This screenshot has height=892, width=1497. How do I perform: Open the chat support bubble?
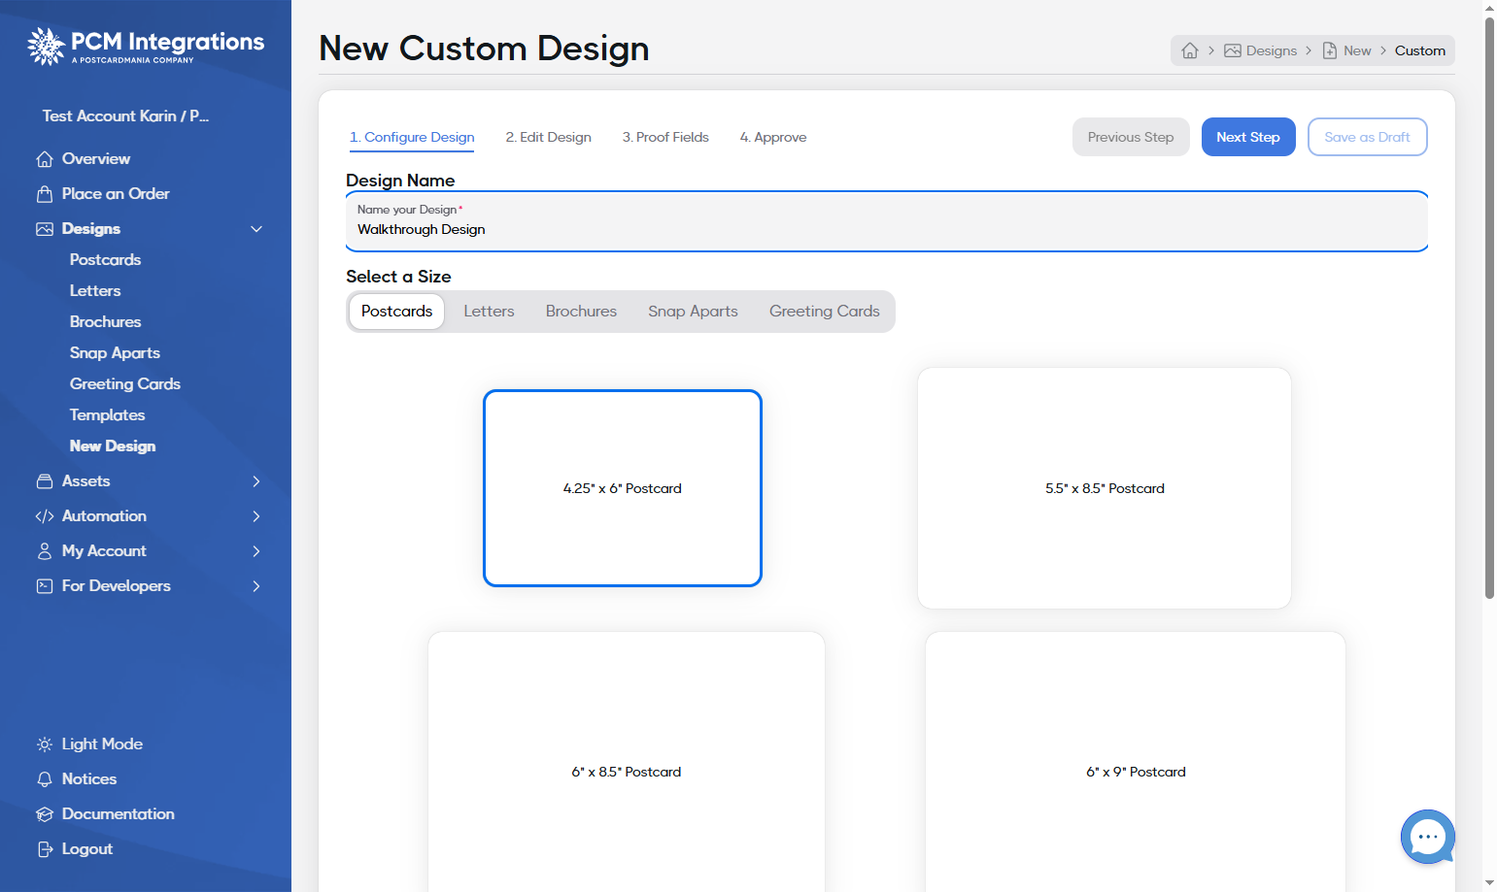tap(1427, 837)
